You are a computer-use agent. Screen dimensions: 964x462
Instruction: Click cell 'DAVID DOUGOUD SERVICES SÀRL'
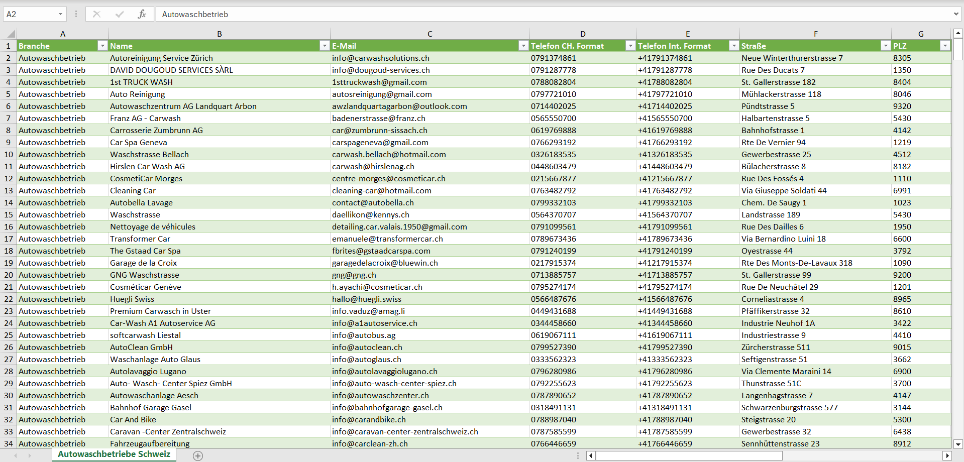(x=219, y=70)
